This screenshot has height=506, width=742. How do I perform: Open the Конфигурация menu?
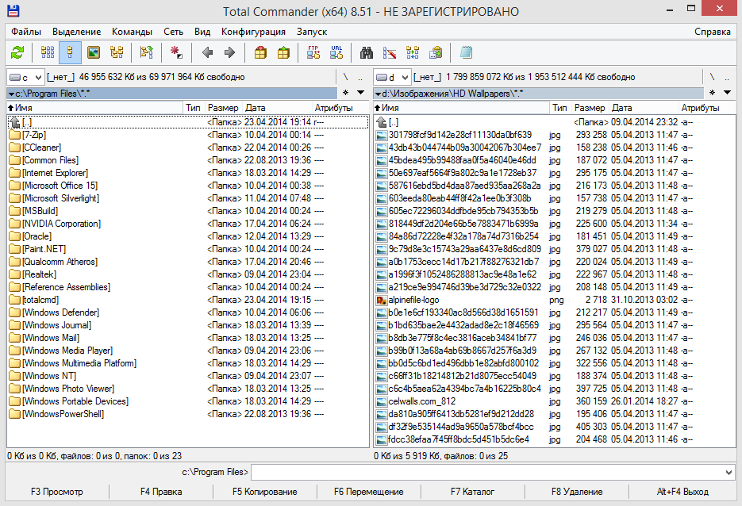pyautogui.click(x=253, y=32)
